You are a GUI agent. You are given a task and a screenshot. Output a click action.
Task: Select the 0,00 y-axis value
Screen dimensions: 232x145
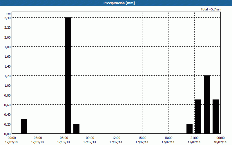tap(8, 134)
